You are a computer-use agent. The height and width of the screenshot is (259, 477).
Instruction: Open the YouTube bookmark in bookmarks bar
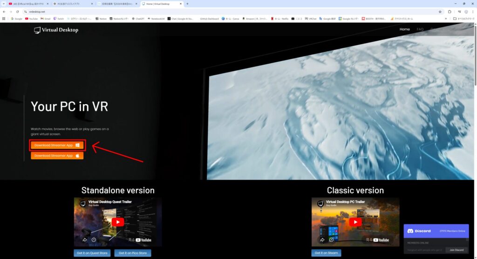coord(31,19)
